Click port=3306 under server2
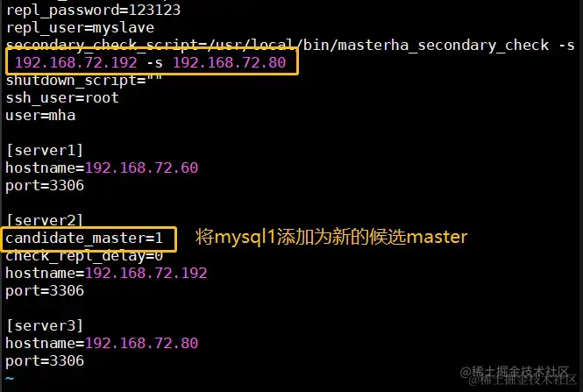The height and width of the screenshot is (392, 583). 45,291
